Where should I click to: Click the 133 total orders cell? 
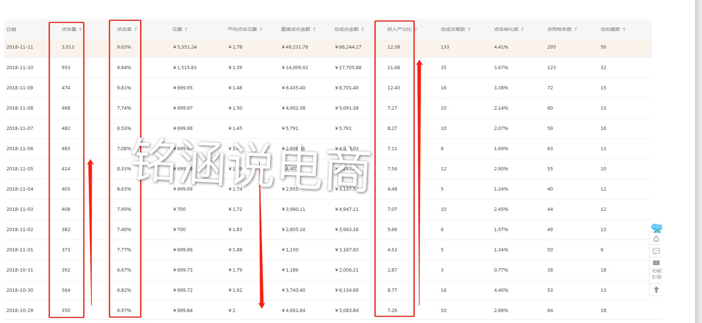point(445,47)
